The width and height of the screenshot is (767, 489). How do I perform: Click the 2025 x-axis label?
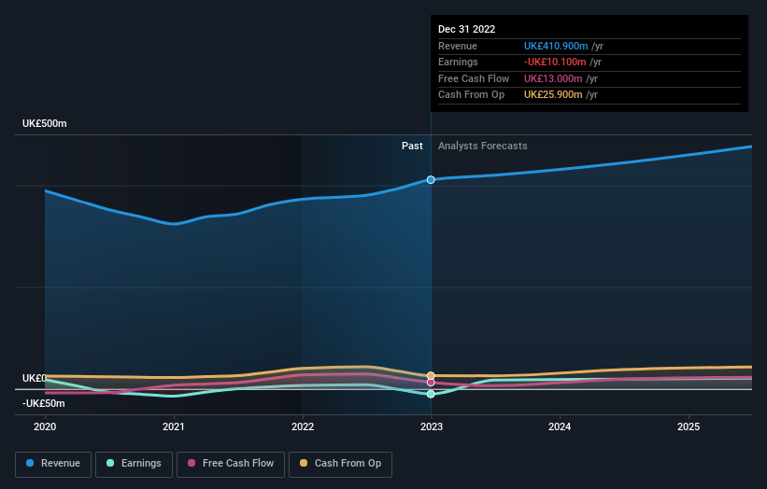click(x=689, y=427)
